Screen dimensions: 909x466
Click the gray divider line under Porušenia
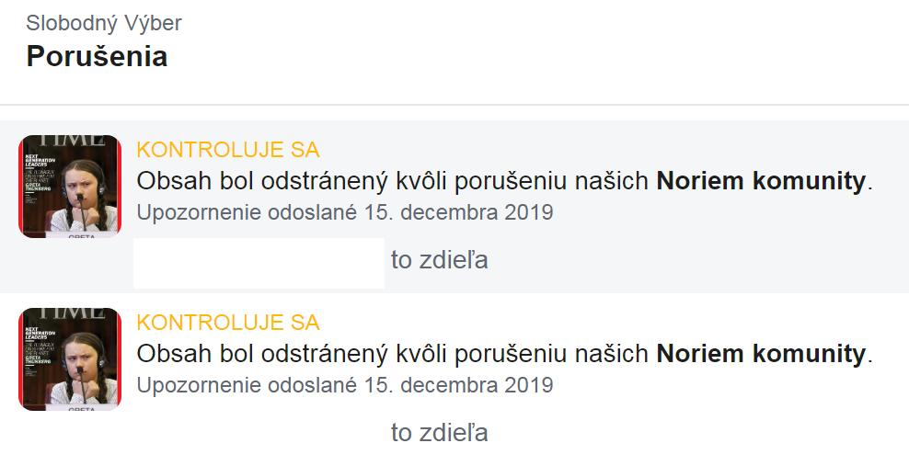coord(454,105)
